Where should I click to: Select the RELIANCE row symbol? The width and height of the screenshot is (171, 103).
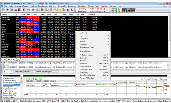(5, 47)
